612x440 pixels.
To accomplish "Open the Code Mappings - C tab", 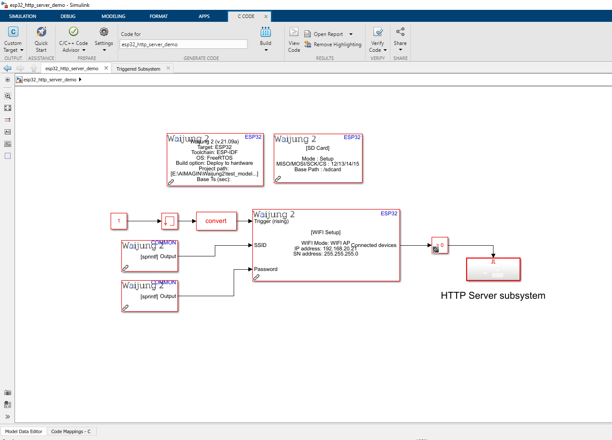I will pos(71,431).
